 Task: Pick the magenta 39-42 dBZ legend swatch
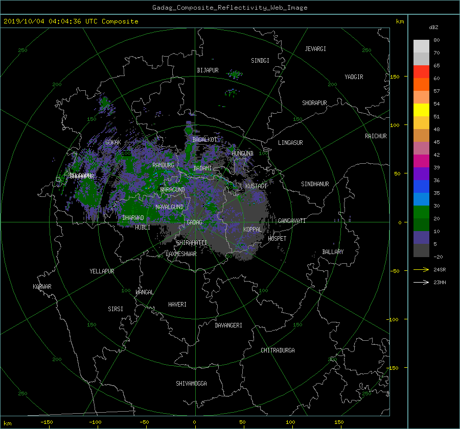coord(421,161)
